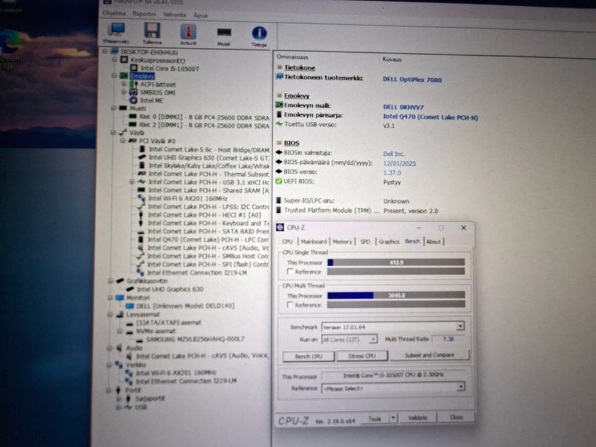
Task: Click the DELL monitor DELD140 icon
Action: [130, 305]
